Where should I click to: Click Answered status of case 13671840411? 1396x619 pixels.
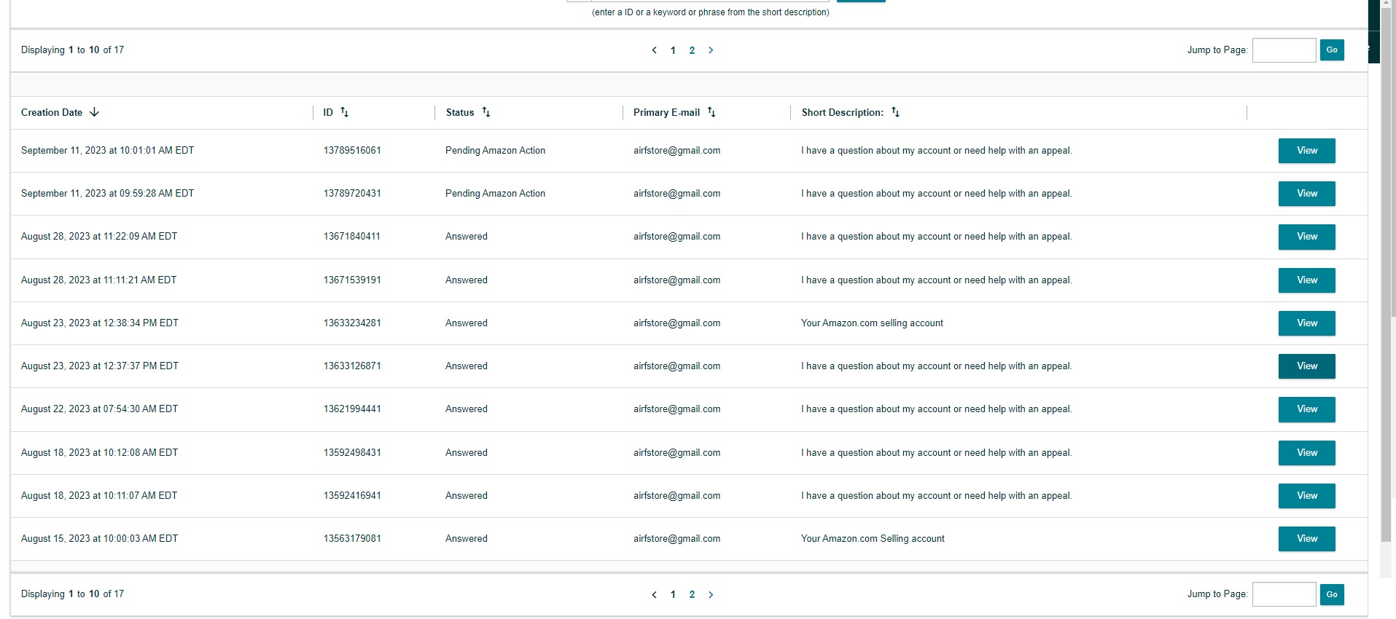coord(467,237)
